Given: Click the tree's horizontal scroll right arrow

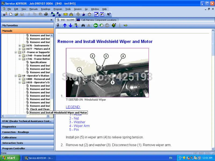Looking at the screenshot, I should coord(48,116).
